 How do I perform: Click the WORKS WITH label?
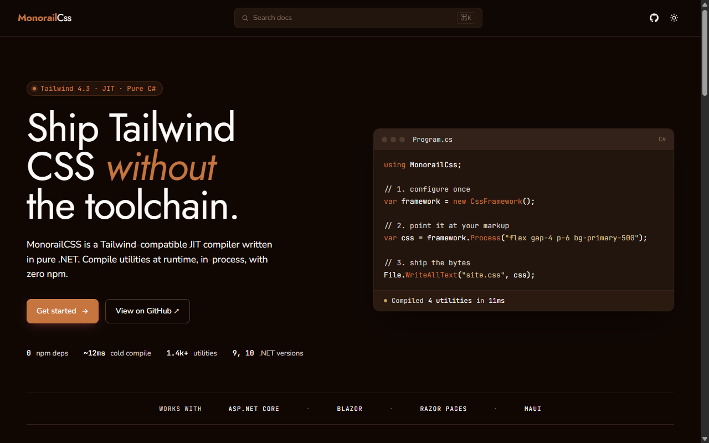click(x=181, y=409)
